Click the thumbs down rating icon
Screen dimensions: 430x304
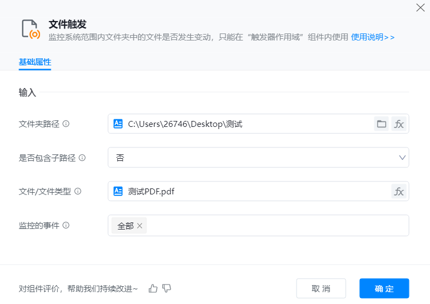tap(167, 288)
